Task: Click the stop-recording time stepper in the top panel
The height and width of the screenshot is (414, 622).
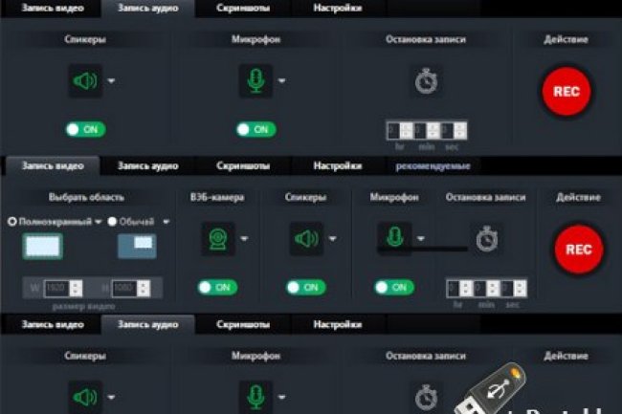Action: [x=426, y=130]
